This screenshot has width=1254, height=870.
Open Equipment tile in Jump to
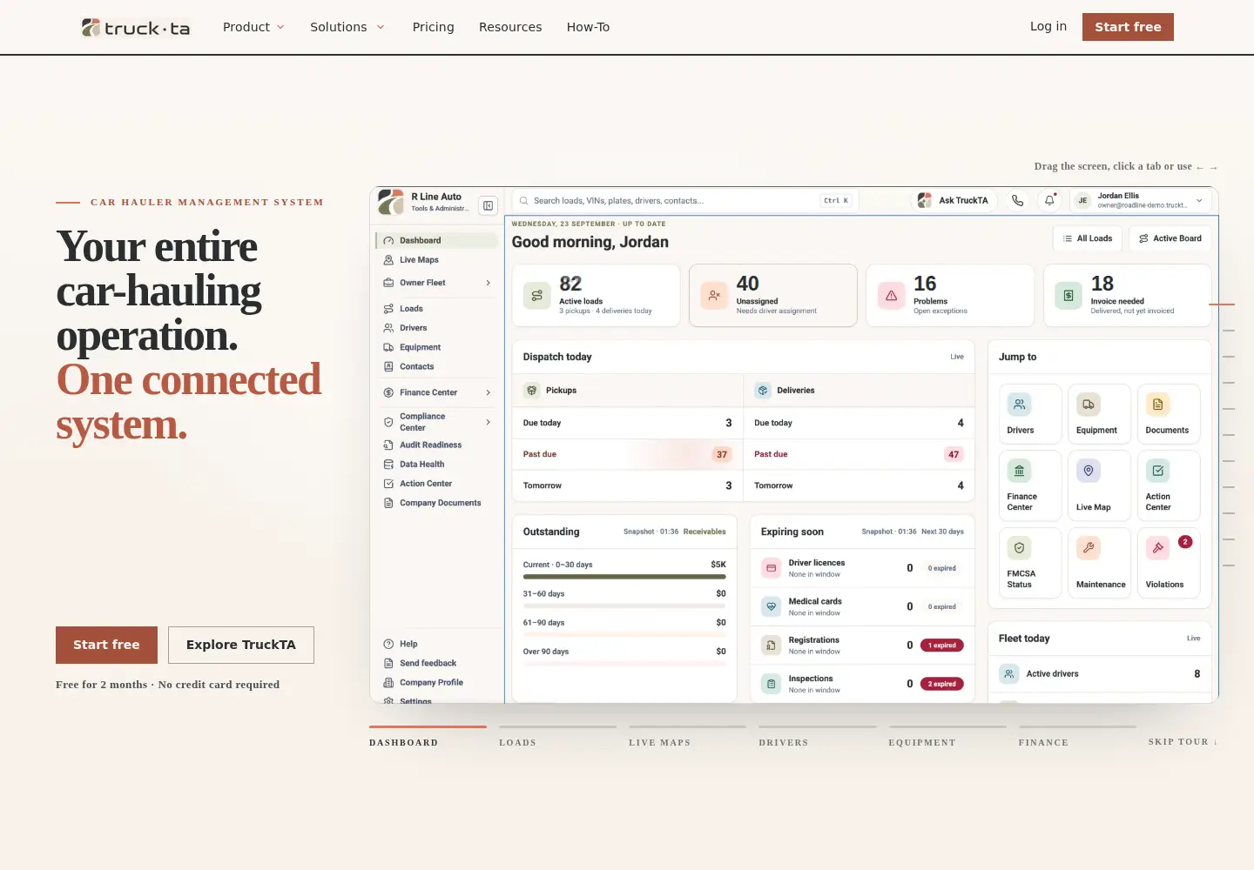1099,414
